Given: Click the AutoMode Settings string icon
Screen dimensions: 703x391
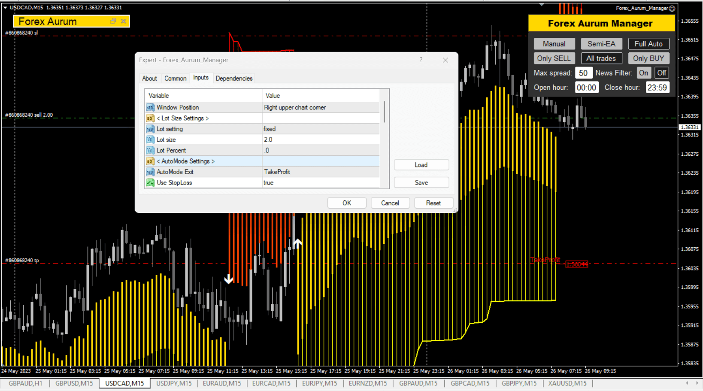Looking at the screenshot, I should coord(150,161).
